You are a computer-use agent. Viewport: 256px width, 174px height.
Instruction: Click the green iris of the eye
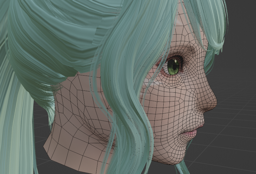173,67
